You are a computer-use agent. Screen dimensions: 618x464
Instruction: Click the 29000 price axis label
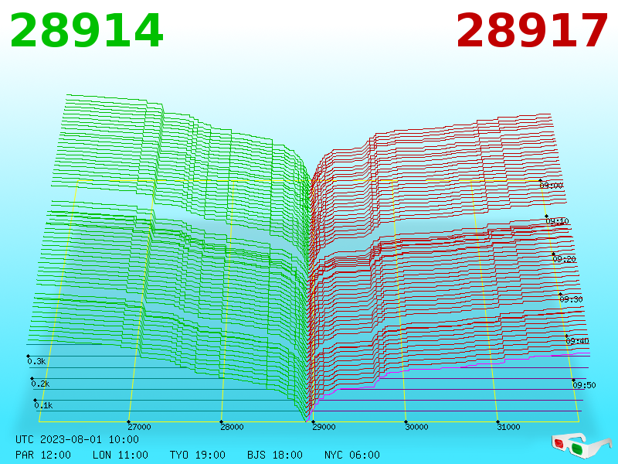point(324,427)
